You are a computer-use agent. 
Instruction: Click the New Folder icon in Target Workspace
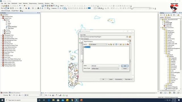123,44
